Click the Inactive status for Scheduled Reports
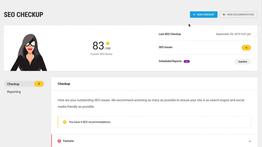262x147 pixels. coord(243,62)
